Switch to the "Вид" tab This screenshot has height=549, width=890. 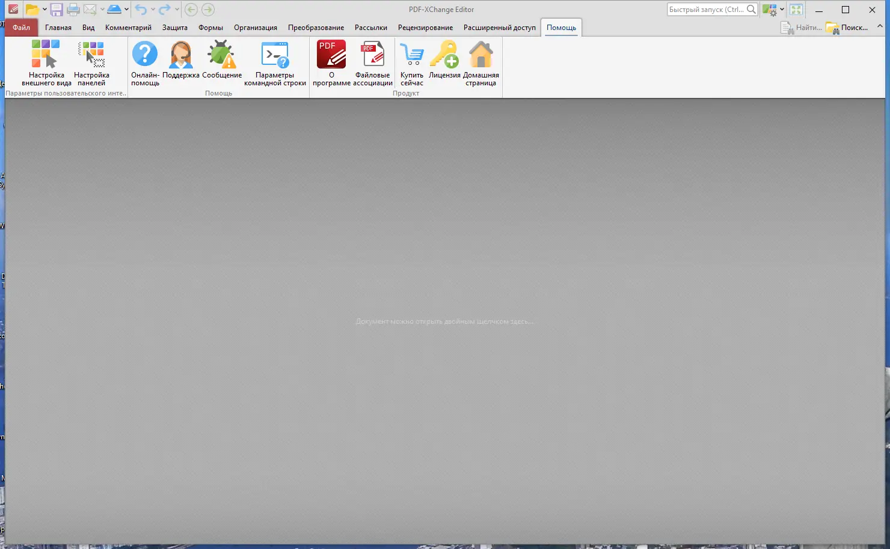click(x=88, y=28)
